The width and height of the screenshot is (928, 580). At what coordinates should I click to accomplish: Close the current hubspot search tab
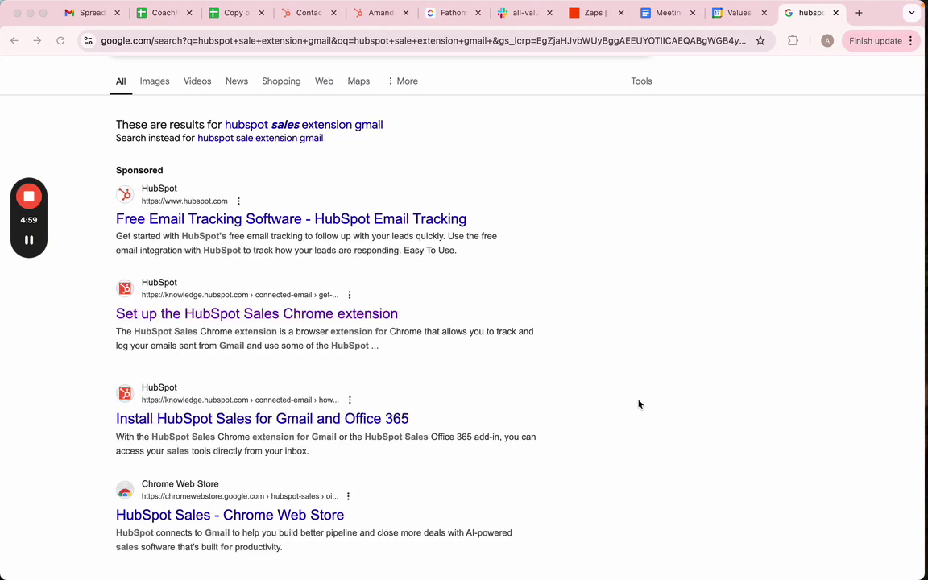835,13
